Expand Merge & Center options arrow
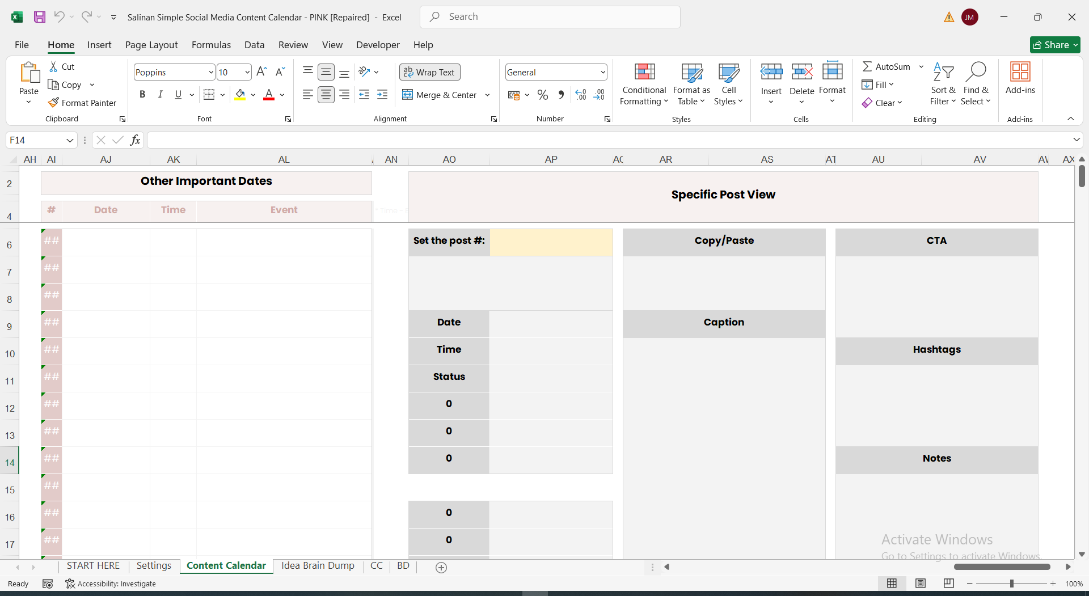This screenshot has height=596, width=1089. 487,95
